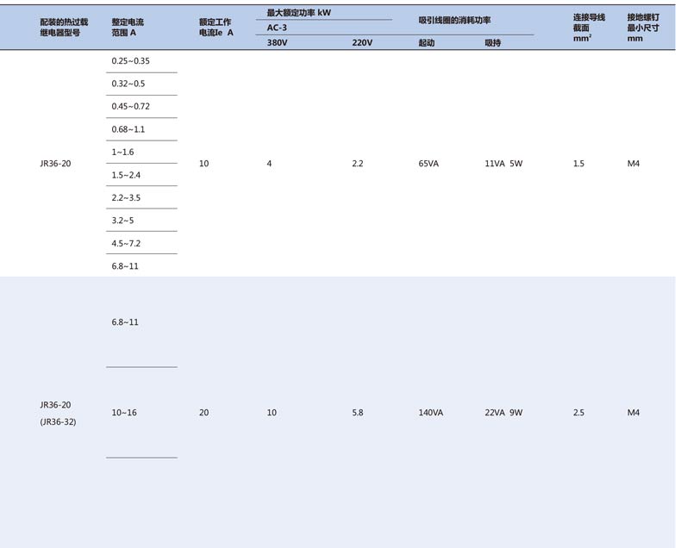Viewport: 681px width, 548px height.
Task: Click the 4.5~7.2 current range cell
Action: tap(126, 243)
